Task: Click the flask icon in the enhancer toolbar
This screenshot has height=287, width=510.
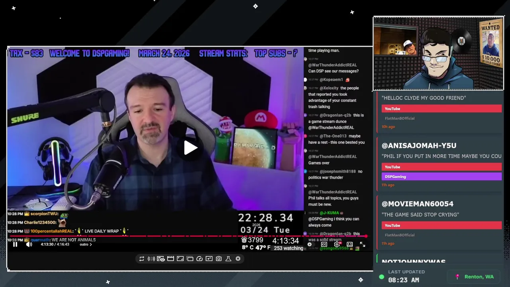Action: 228,259
